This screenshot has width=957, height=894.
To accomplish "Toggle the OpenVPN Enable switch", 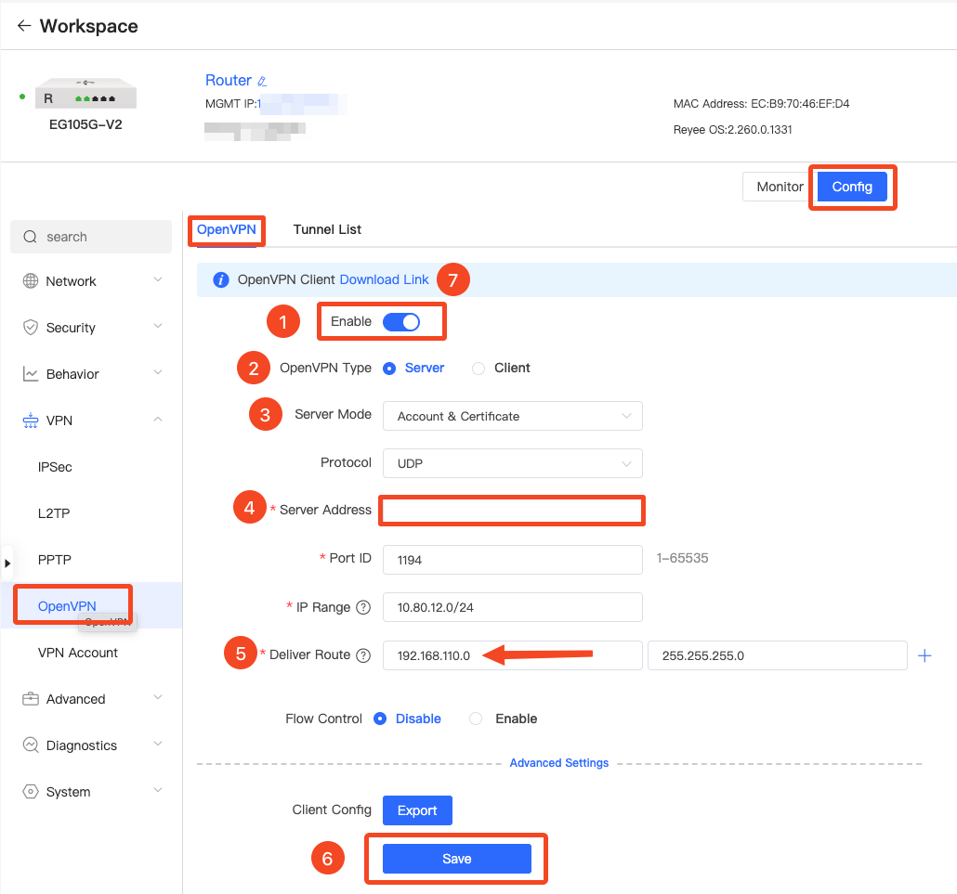I will (400, 320).
